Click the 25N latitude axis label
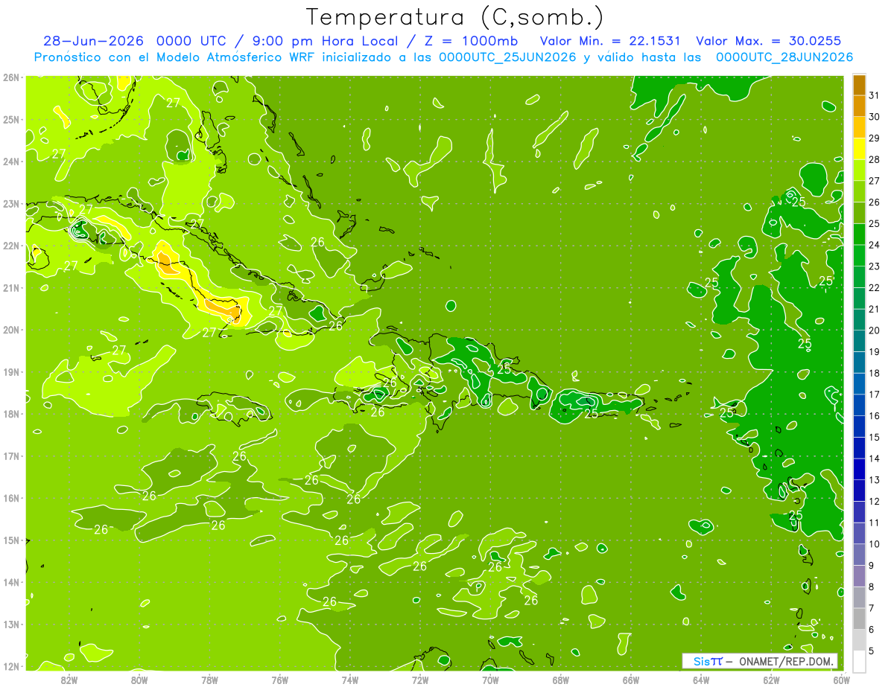 (11, 119)
